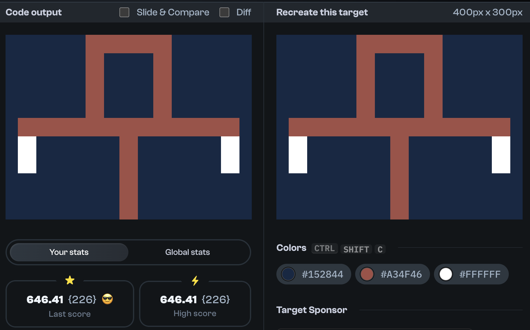This screenshot has height=330, width=530.
Task: Click the Recreate this target label
Action: pyautogui.click(x=322, y=12)
